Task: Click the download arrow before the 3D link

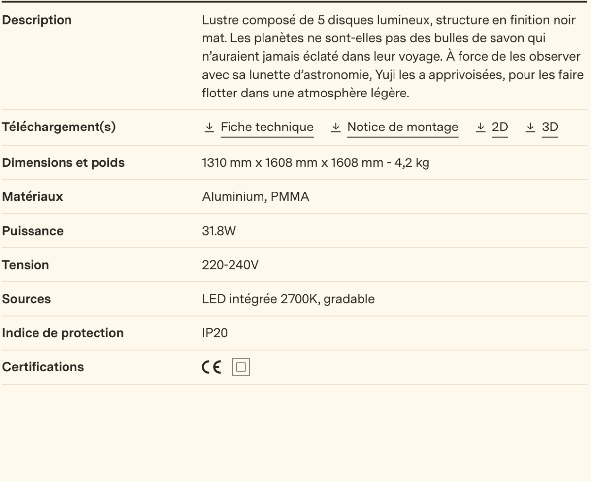Action: [x=531, y=127]
